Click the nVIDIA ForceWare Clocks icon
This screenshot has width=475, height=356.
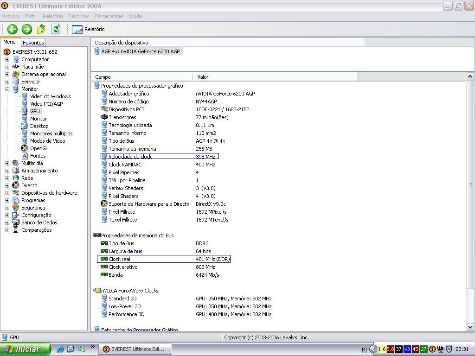[97, 290]
